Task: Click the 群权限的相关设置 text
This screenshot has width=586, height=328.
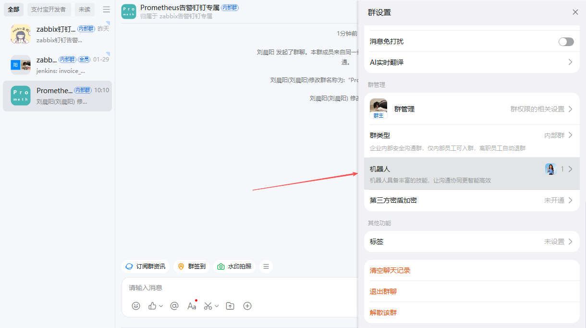Action: (537, 109)
